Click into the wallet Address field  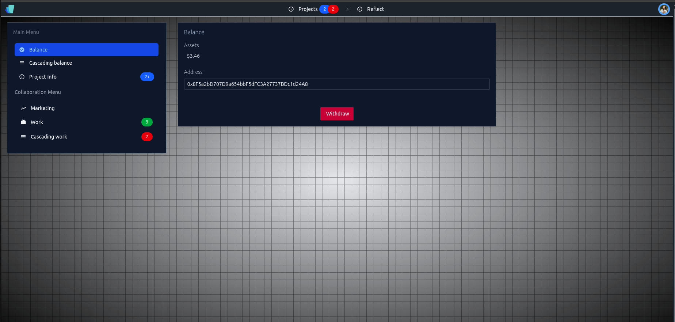click(336, 84)
